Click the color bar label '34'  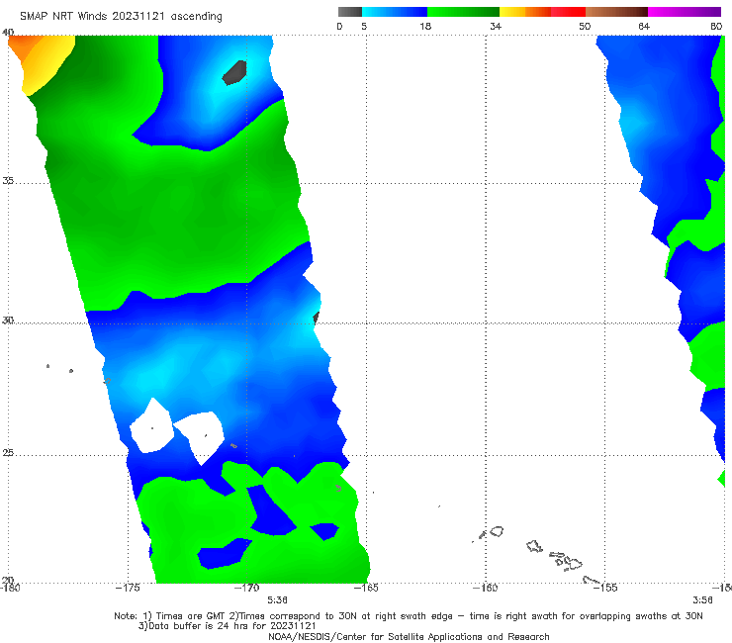click(496, 26)
